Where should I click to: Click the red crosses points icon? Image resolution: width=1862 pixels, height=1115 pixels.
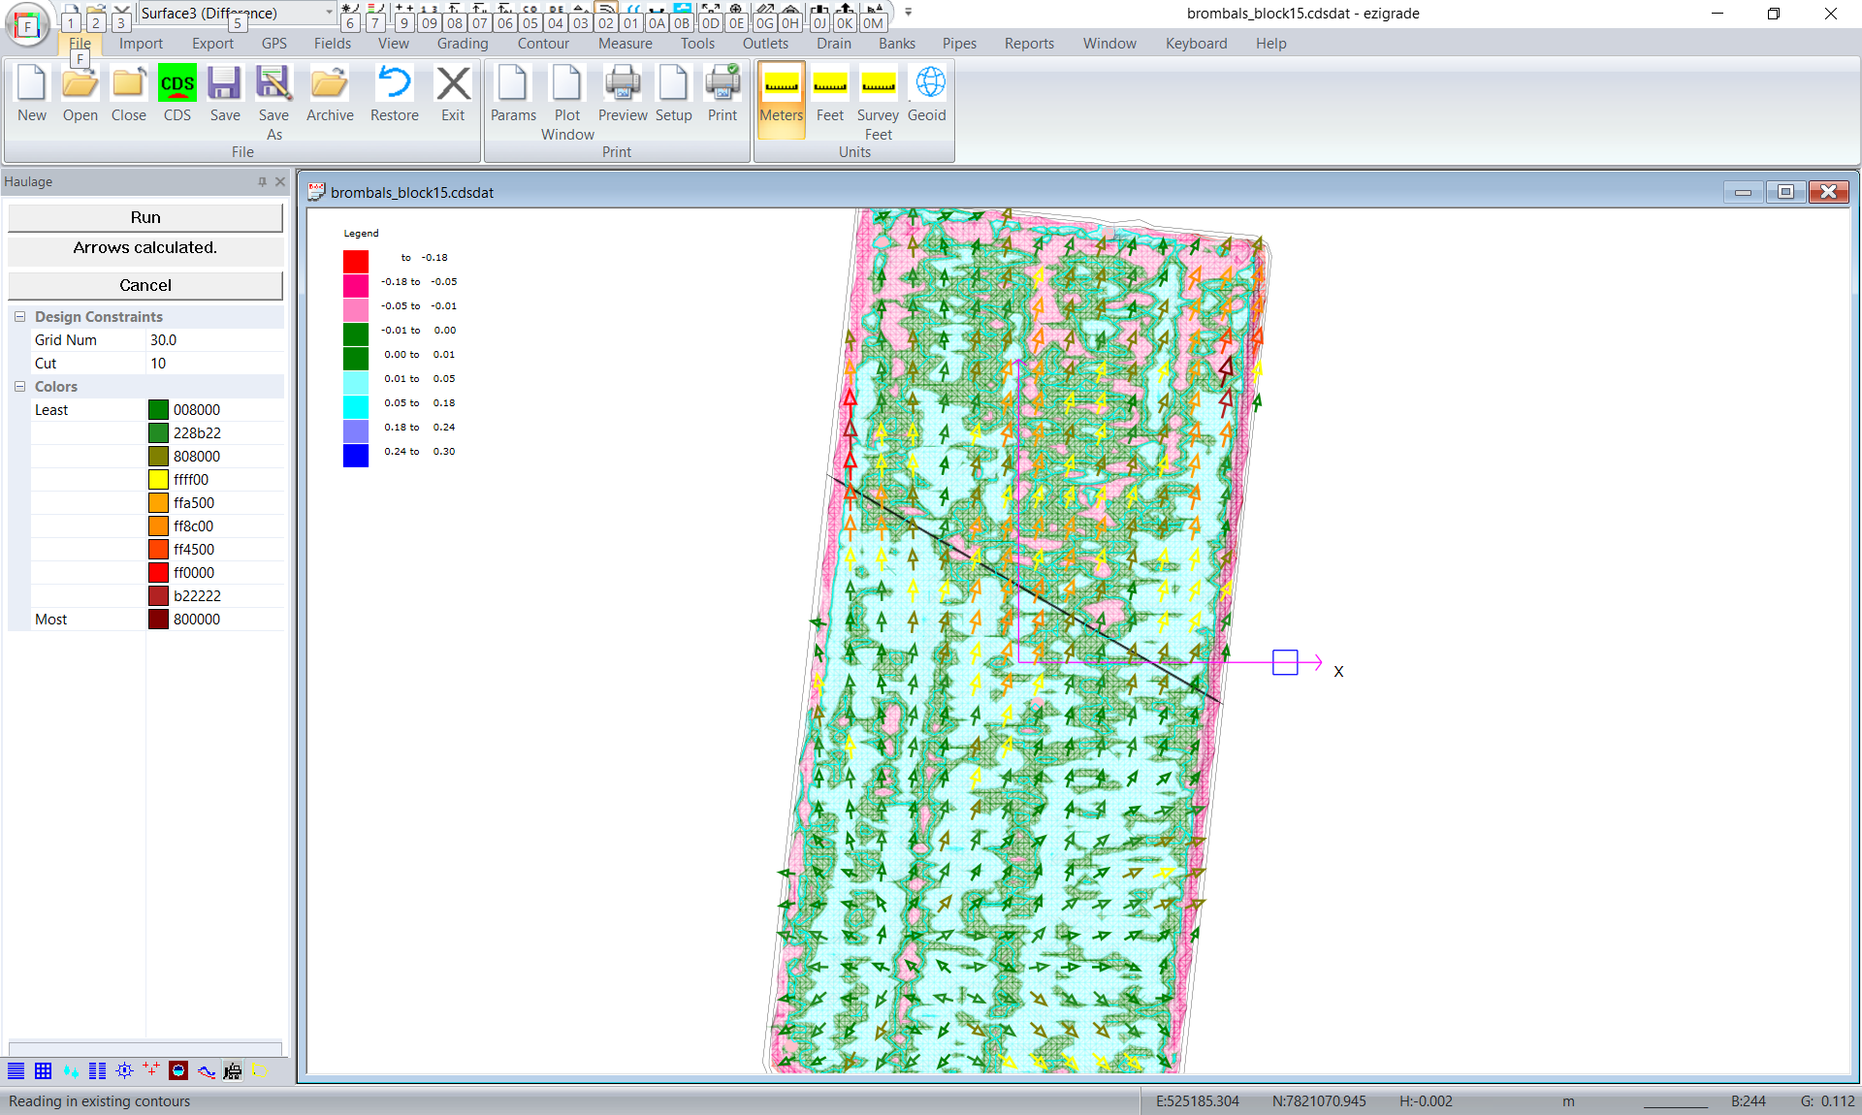[x=151, y=1069]
